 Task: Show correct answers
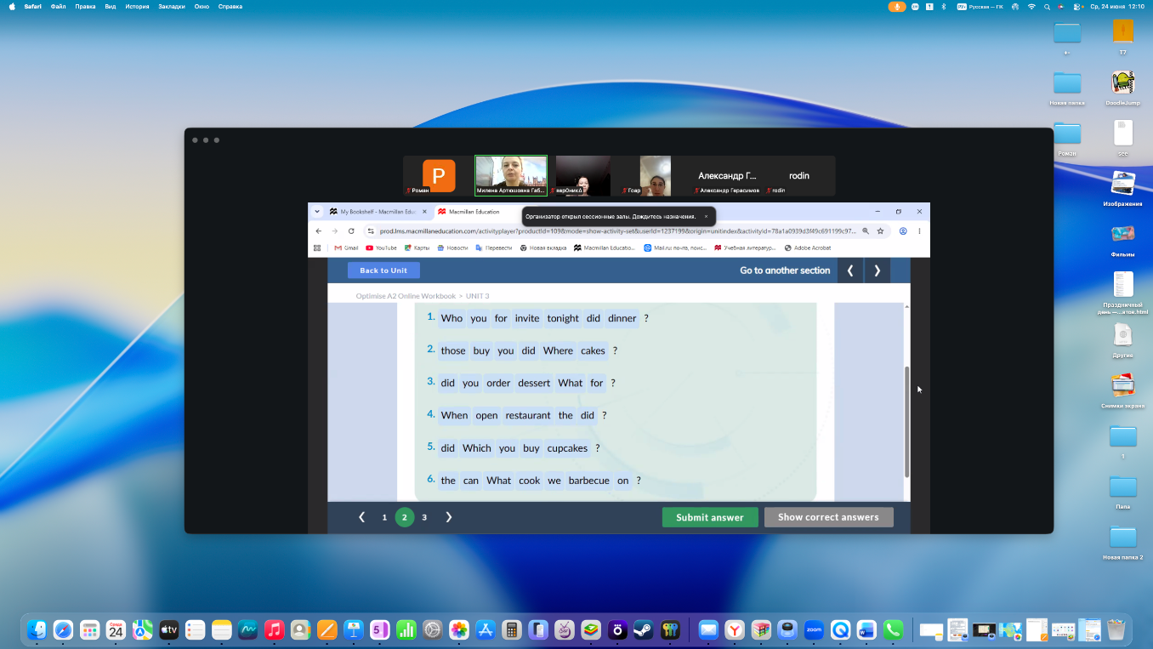828,517
